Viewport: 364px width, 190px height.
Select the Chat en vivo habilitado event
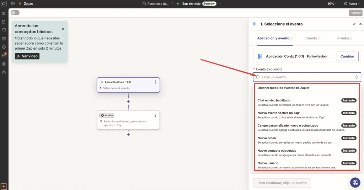[307, 102]
